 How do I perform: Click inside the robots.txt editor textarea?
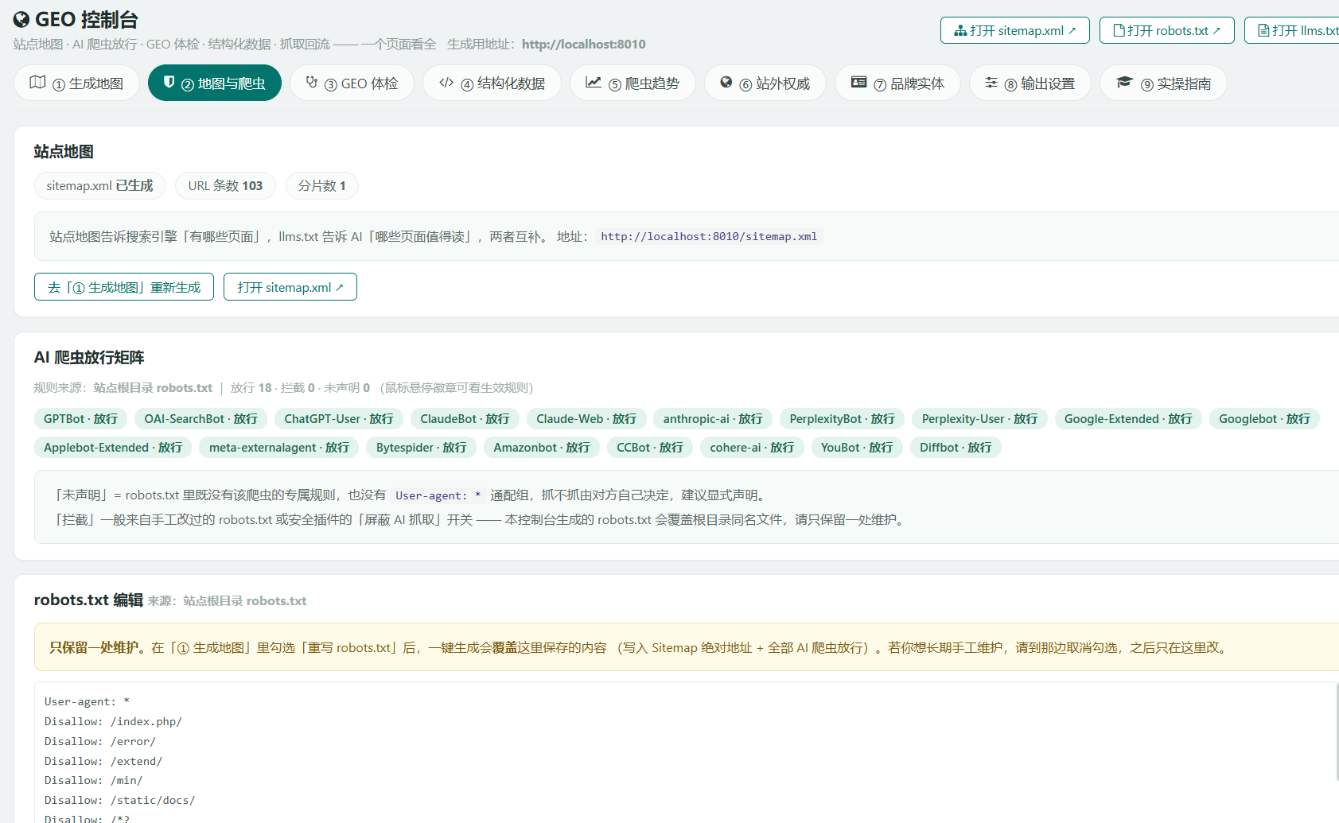(x=687, y=752)
